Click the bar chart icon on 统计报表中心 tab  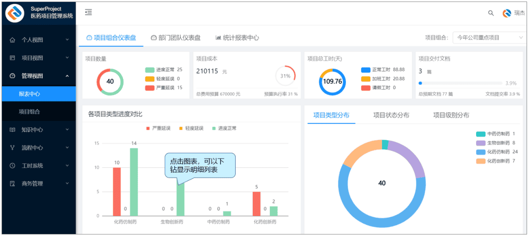click(218, 38)
